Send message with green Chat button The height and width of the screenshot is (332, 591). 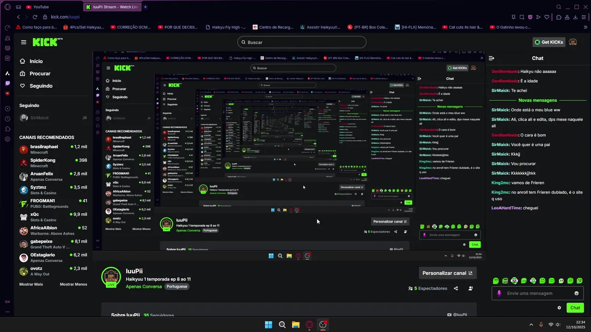(x=575, y=308)
